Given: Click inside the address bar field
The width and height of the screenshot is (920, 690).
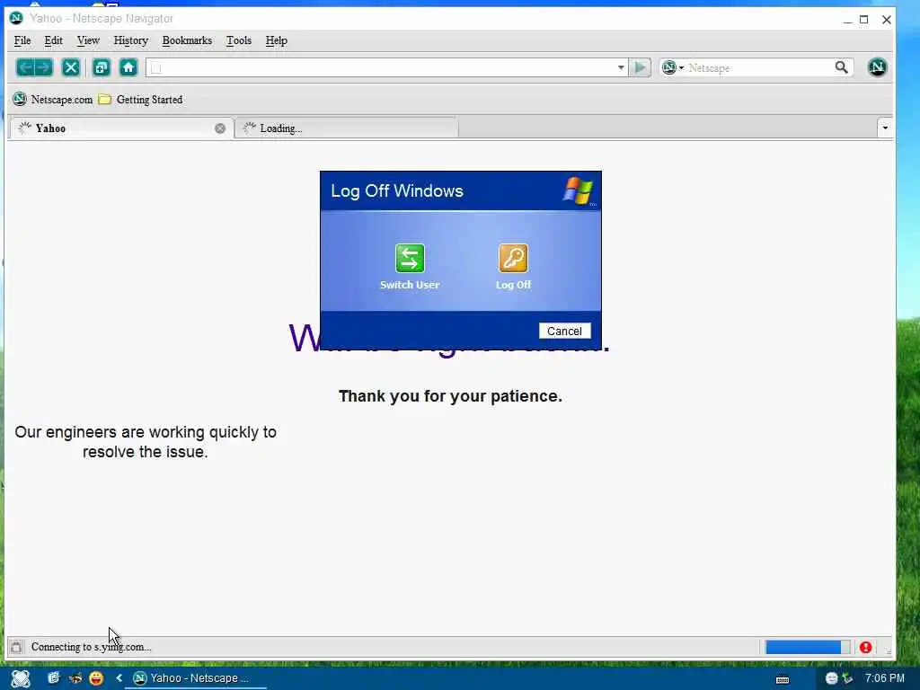Looking at the screenshot, I should [x=386, y=67].
